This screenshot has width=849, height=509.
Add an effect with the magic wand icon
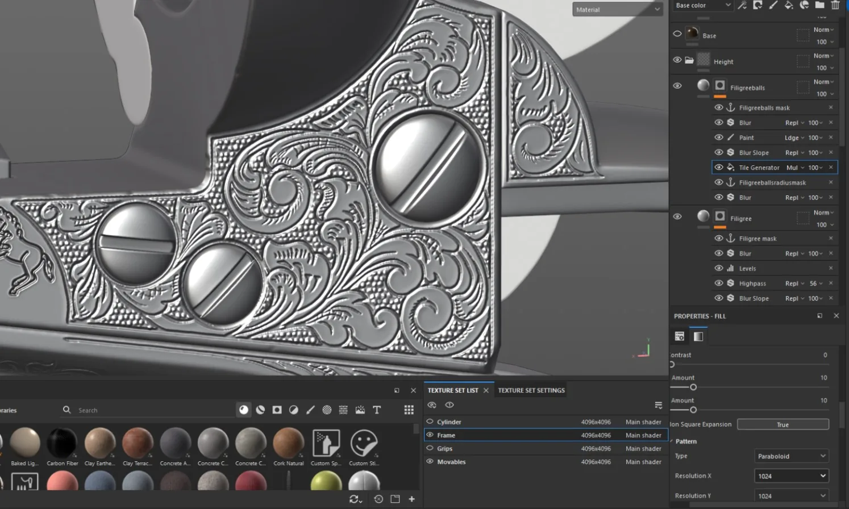[742, 5]
